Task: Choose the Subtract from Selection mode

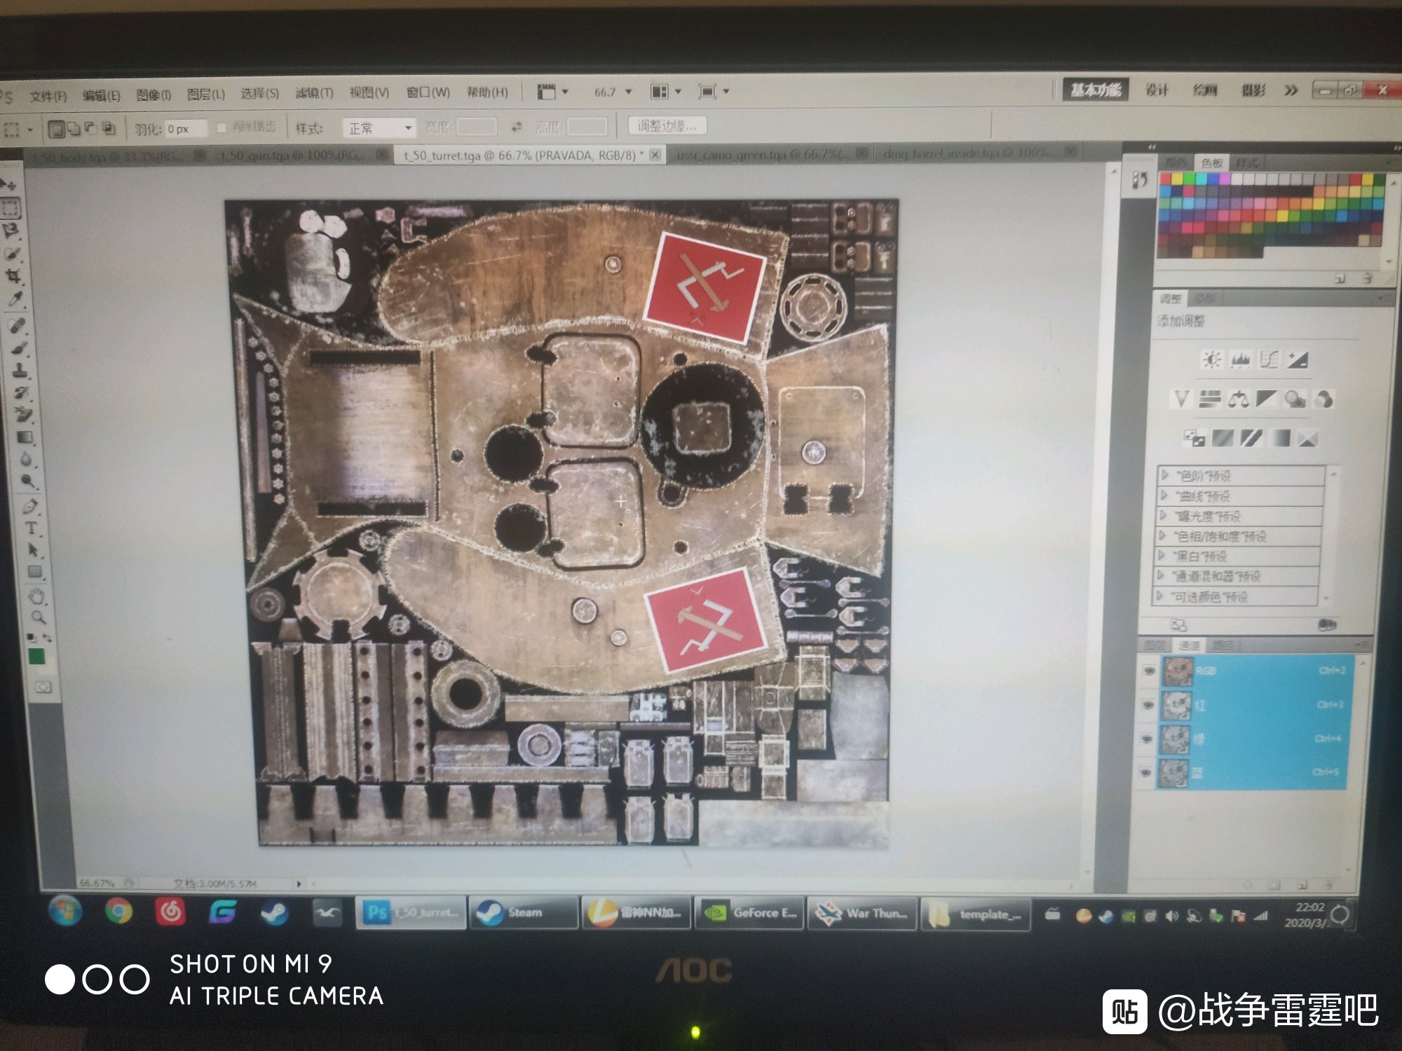Action: click(x=90, y=128)
